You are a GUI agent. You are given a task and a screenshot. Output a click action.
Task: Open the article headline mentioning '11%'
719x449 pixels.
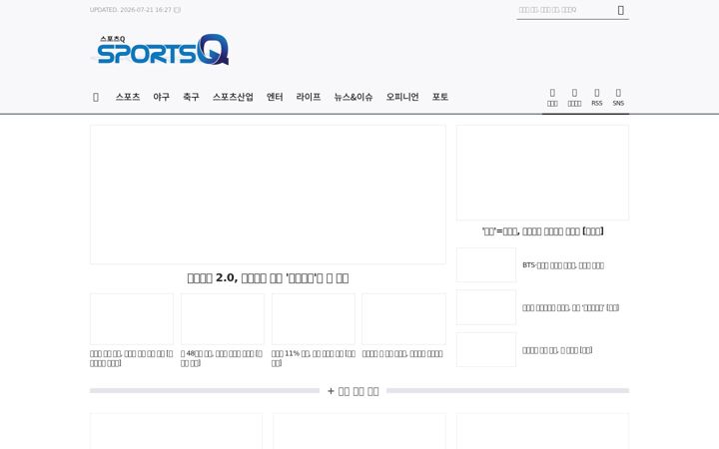coord(314,358)
